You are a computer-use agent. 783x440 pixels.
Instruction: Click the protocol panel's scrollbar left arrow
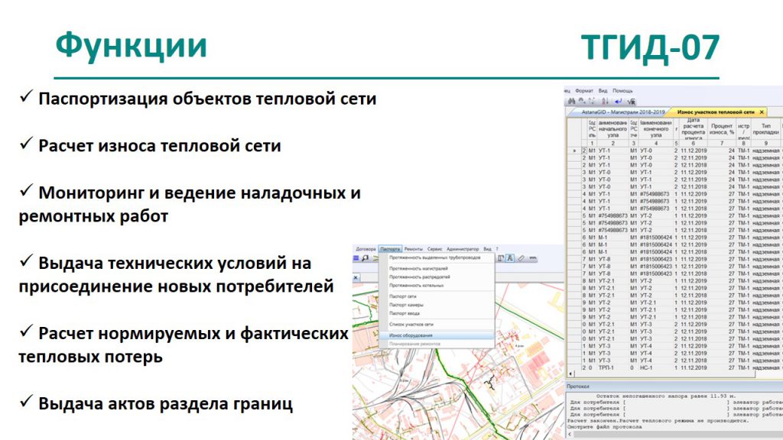(x=570, y=435)
